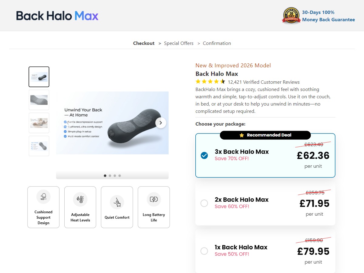Click the Long Battery Life battery icon
This screenshot has height=273, width=364.
point(154,199)
